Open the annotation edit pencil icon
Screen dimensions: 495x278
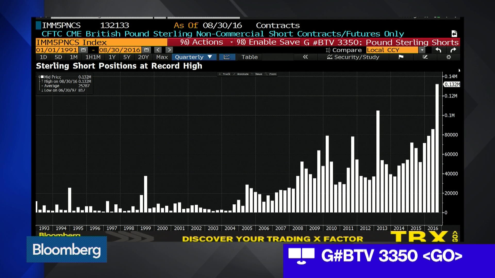[x=425, y=57]
